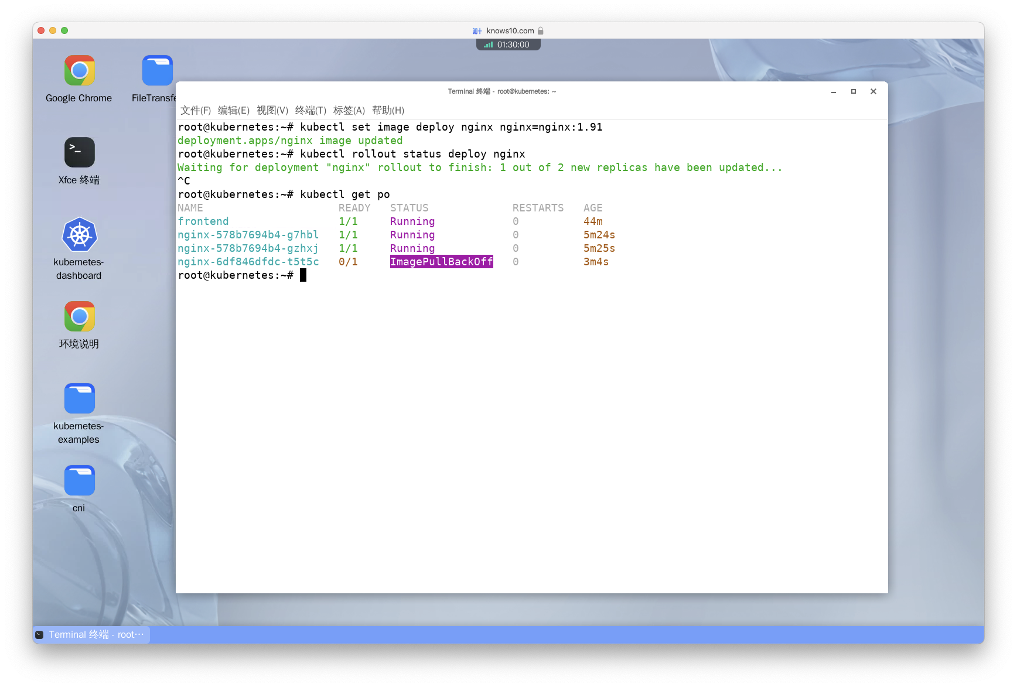The width and height of the screenshot is (1017, 687).
Task: Open the 帮助(H) menu
Action: (x=388, y=110)
